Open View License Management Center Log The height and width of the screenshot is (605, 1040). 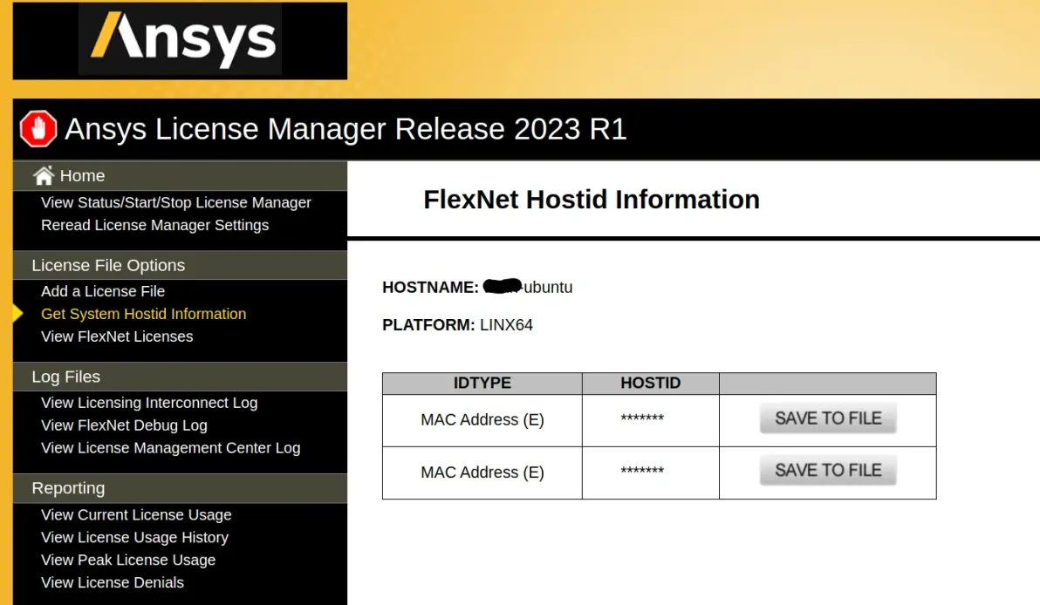click(x=170, y=447)
